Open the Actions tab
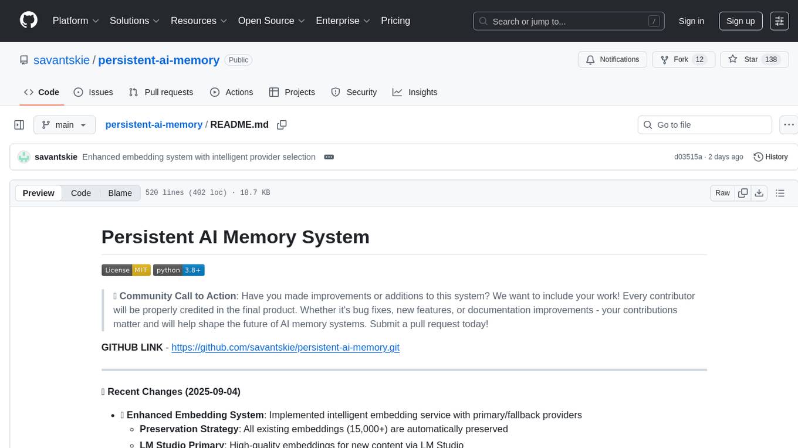The image size is (798, 448). pyautogui.click(x=232, y=92)
